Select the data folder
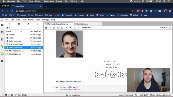Viewport: 173px width, 97px height. point(24,38)
